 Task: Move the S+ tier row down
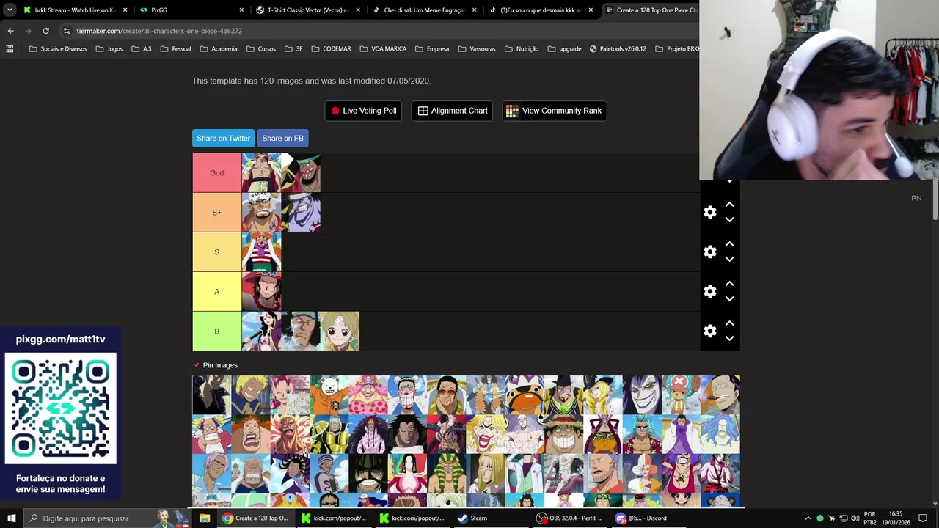click(729, 219)
